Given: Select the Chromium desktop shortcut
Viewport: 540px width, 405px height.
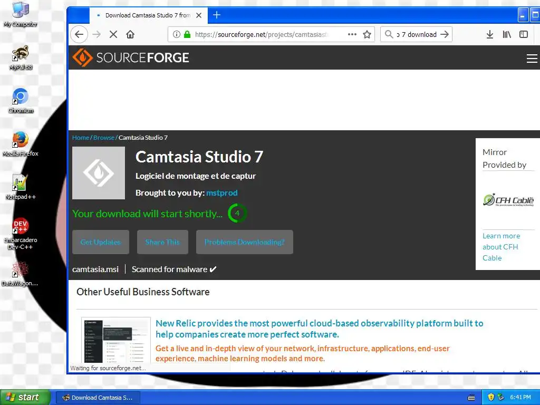Looking at the screenshot, I should pyautogui.click(x=21, y=101).
